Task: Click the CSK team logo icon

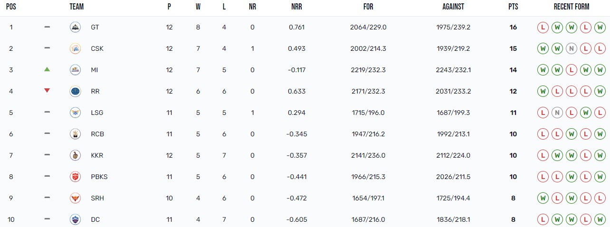Action: pos(75,48)
